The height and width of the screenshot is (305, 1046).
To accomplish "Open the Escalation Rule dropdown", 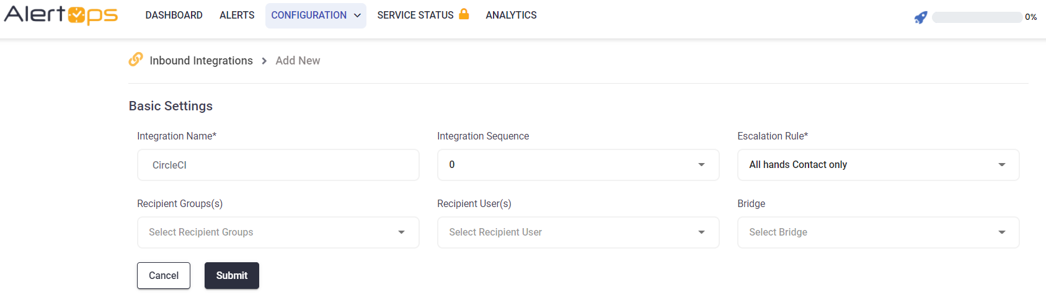I will pos(879,165).
